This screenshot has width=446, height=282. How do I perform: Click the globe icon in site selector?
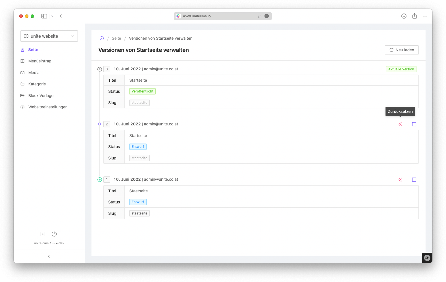tap(26, 36)
